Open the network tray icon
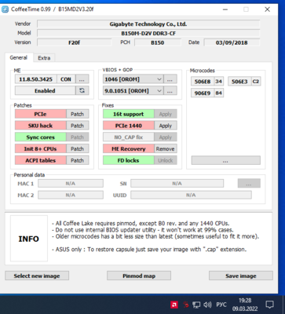The height and width of the screenshot is (314, 285). point(196,305)
